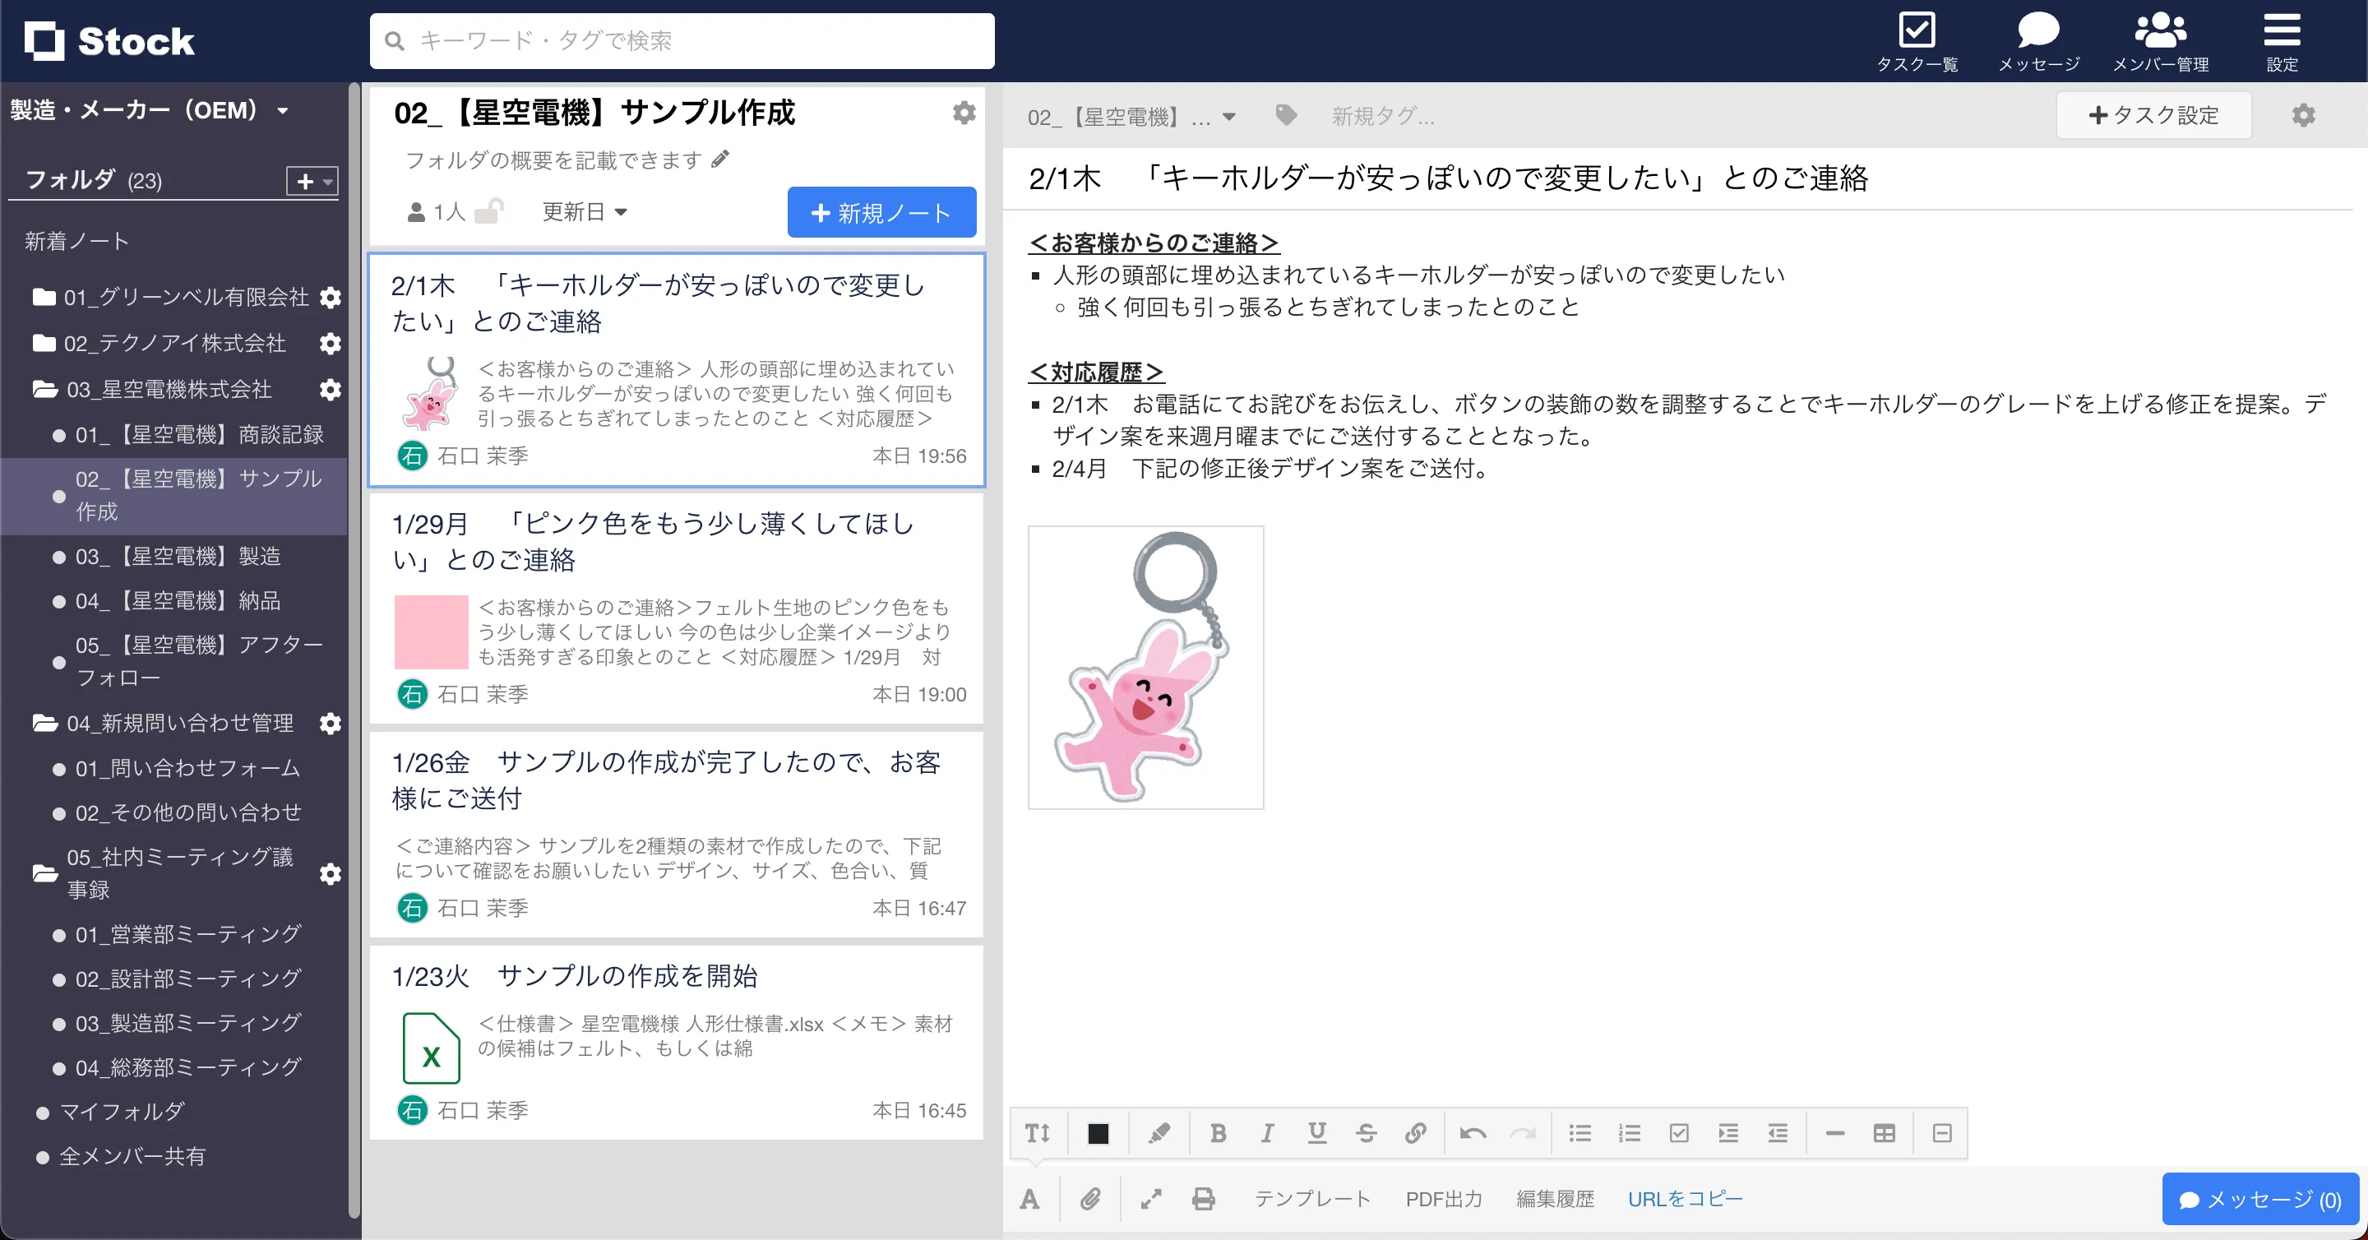2368x1240 pixels.
Task: Apply underline formatting to text
Action: [x=1317, y=1132]
